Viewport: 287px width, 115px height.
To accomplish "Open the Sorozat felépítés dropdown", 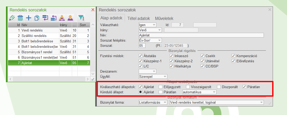I will click(150, 40).
